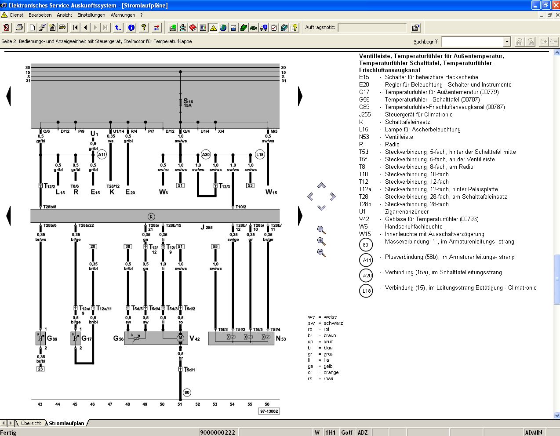Open the Einstellungen menu
The width and height of the screenshot is (560, 436).
click(91, 15)
